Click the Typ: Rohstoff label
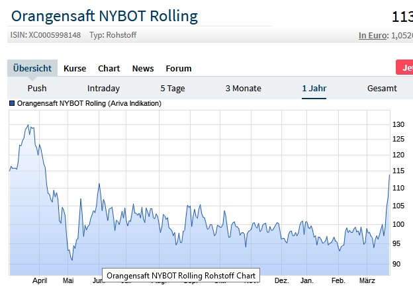 click(x=113, y=35)
